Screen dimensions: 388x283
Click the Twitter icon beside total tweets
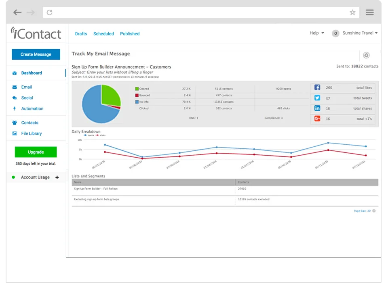click(317, 98)
